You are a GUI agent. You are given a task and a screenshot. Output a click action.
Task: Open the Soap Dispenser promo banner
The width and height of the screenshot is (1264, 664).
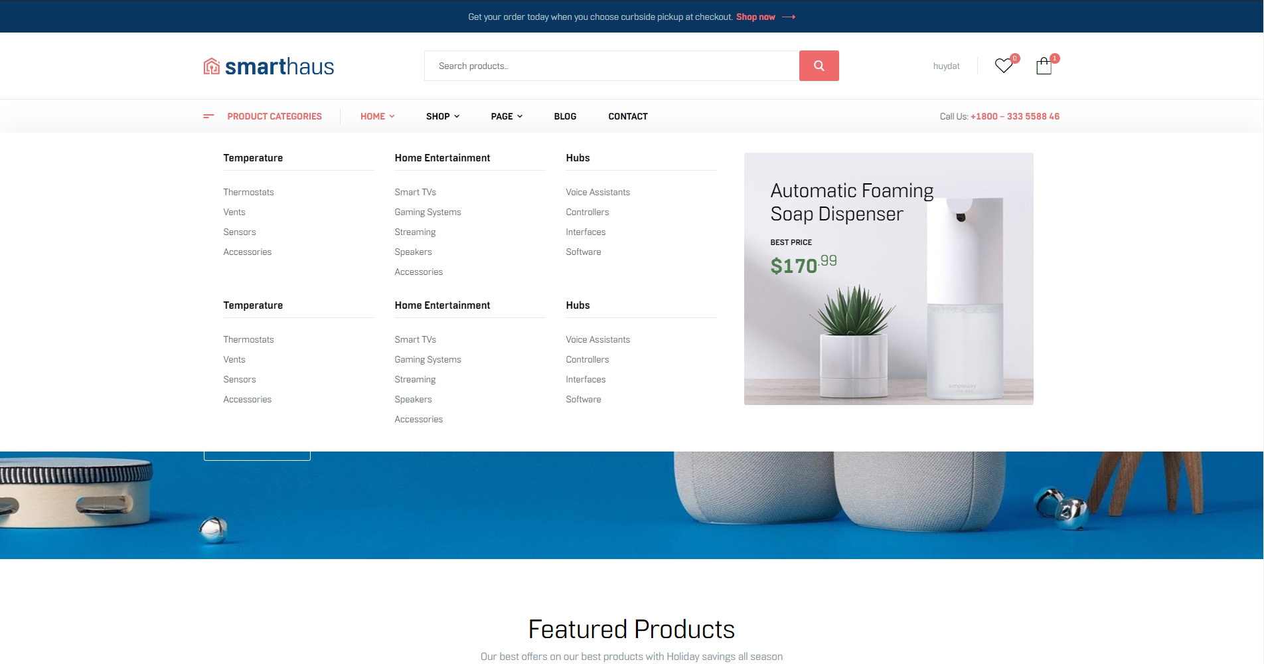888,279
